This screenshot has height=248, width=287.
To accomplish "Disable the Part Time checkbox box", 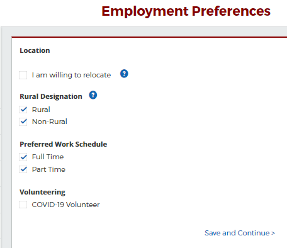I will [23, 169].
